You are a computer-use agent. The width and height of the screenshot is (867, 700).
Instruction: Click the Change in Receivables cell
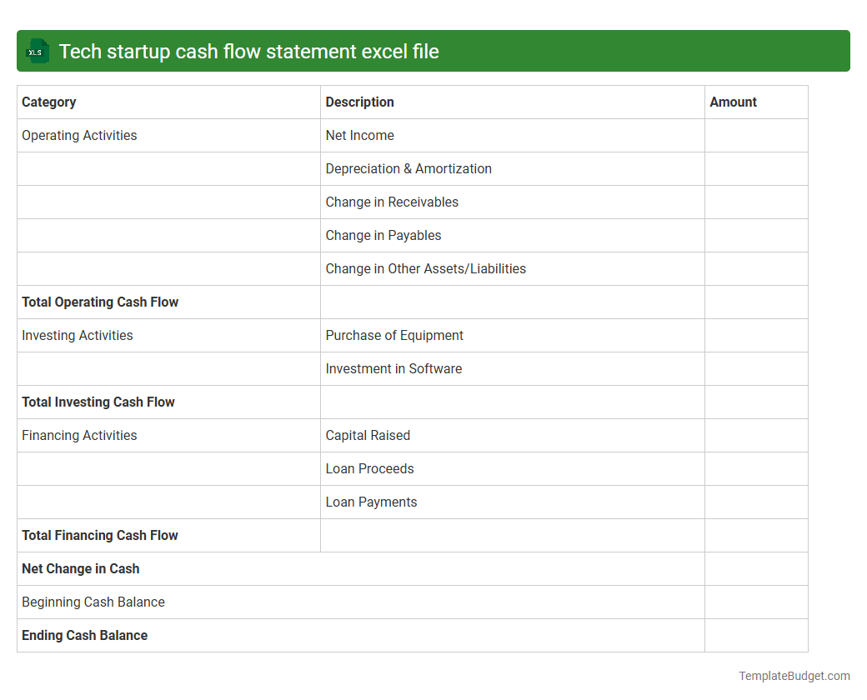pos(392,202)
